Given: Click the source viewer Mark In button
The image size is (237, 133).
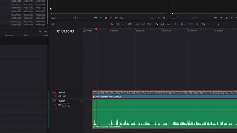Looking at the screenshot, I should point(158,18).
